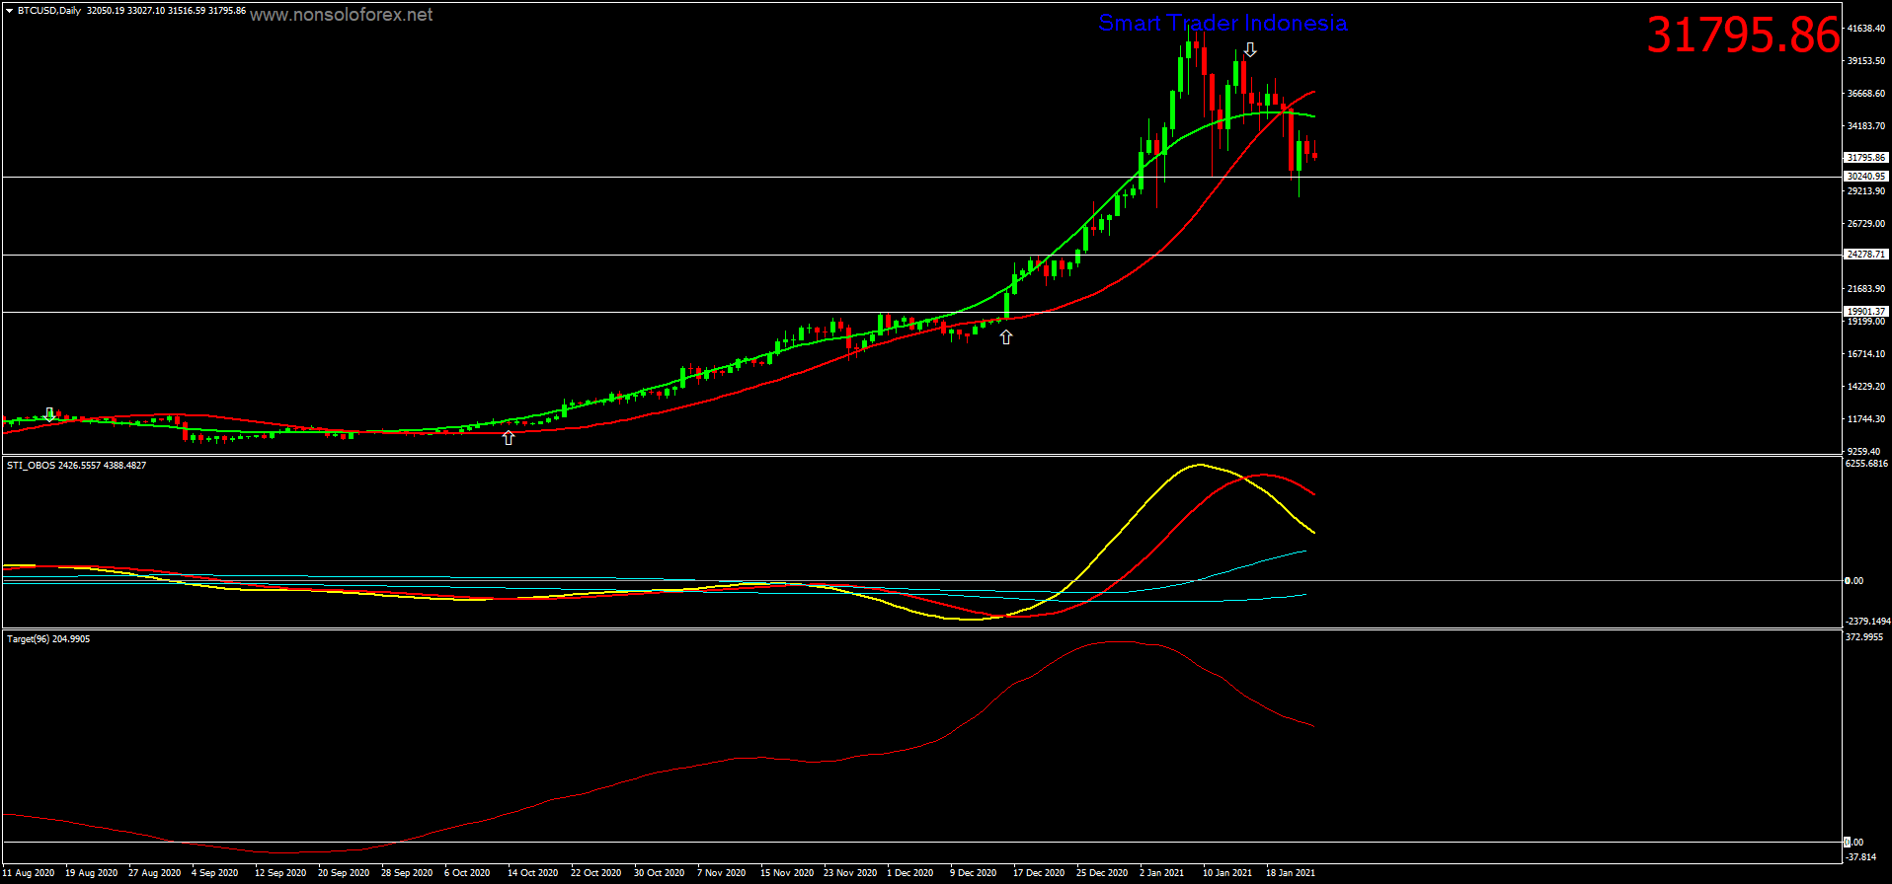Image resolution: width=1892 pixels, height=884 pixels.
Task: Click the 15 Nov 2020 date label
Action: click(x=787, y=873)
